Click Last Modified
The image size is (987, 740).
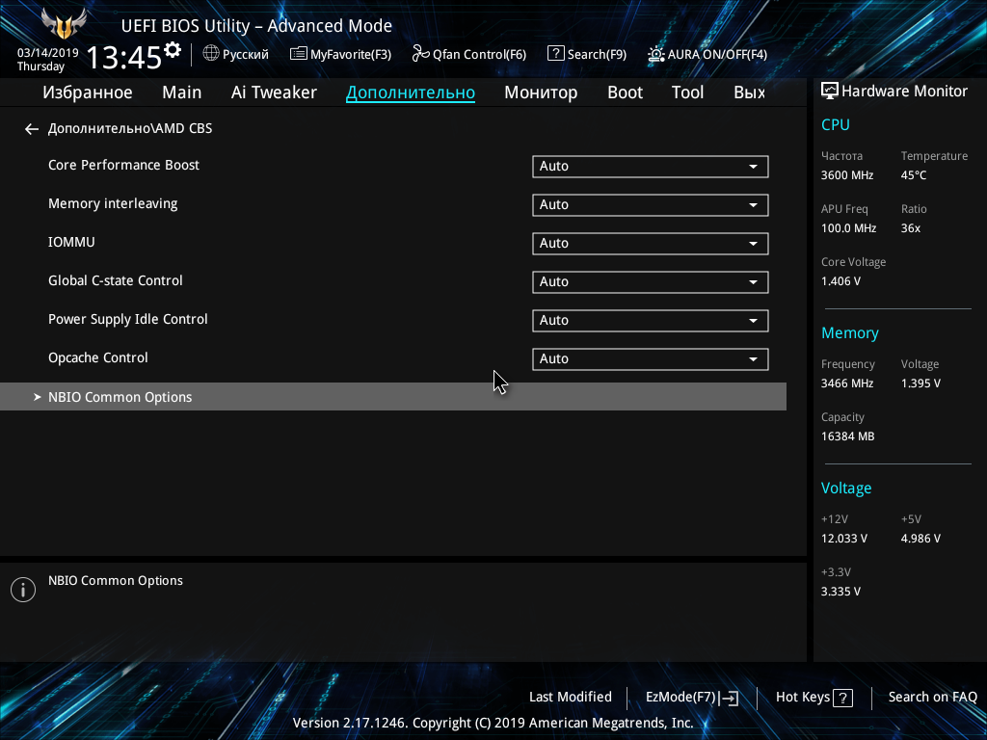coord(571,697)
